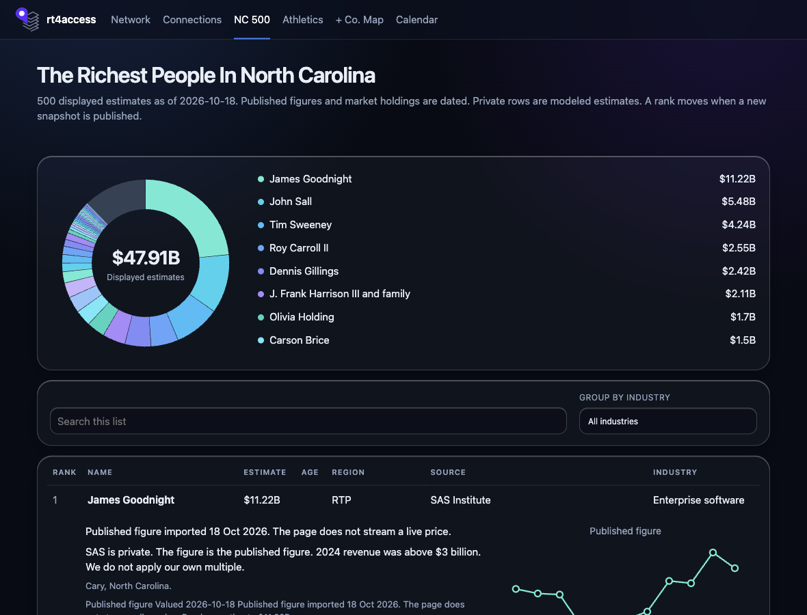Click the $47.91B donut center total
This screenshot has height=615, width=807.
(x=146, y=258)
